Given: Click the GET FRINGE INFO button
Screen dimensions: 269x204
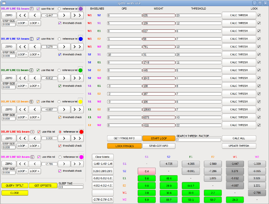Looking at the screenshot, I should (x=124, y=138).
